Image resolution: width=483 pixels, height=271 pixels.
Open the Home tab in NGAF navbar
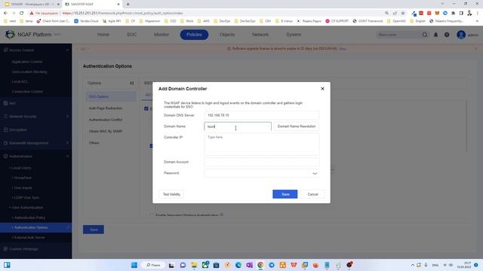[103, 35]
